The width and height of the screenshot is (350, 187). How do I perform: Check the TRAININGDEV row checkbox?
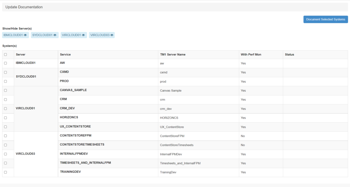[5, 172]
